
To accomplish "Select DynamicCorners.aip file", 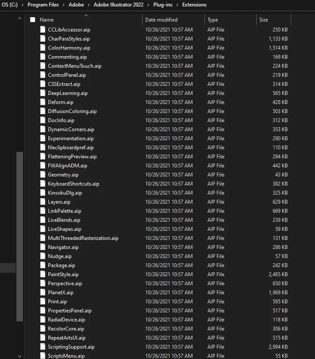I will (71, 129).
